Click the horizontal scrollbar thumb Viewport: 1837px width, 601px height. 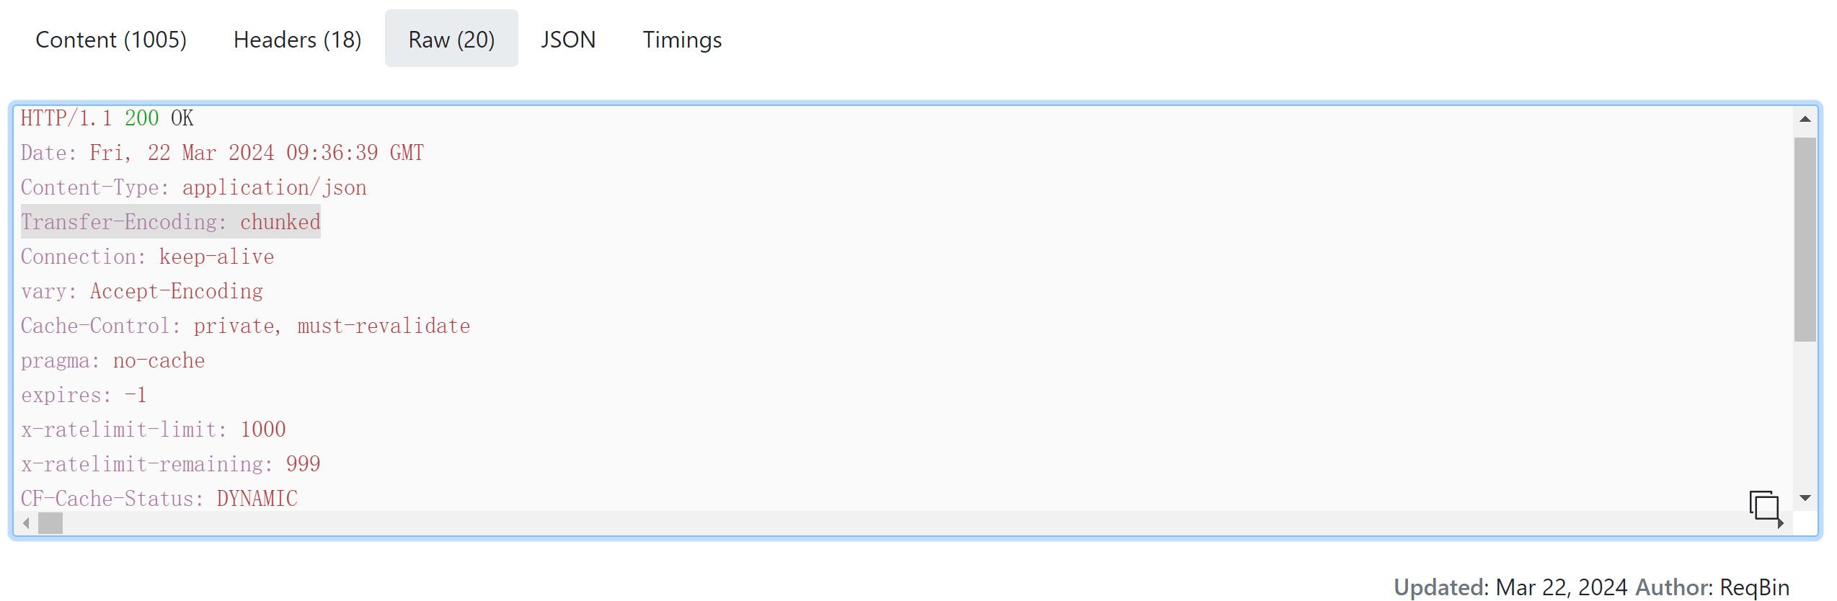[x=50, y=523]
